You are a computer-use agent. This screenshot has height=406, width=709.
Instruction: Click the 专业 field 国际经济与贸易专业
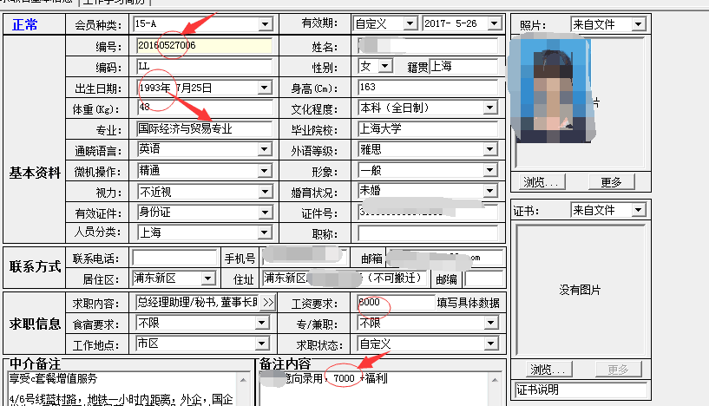(x=205, y=129)
